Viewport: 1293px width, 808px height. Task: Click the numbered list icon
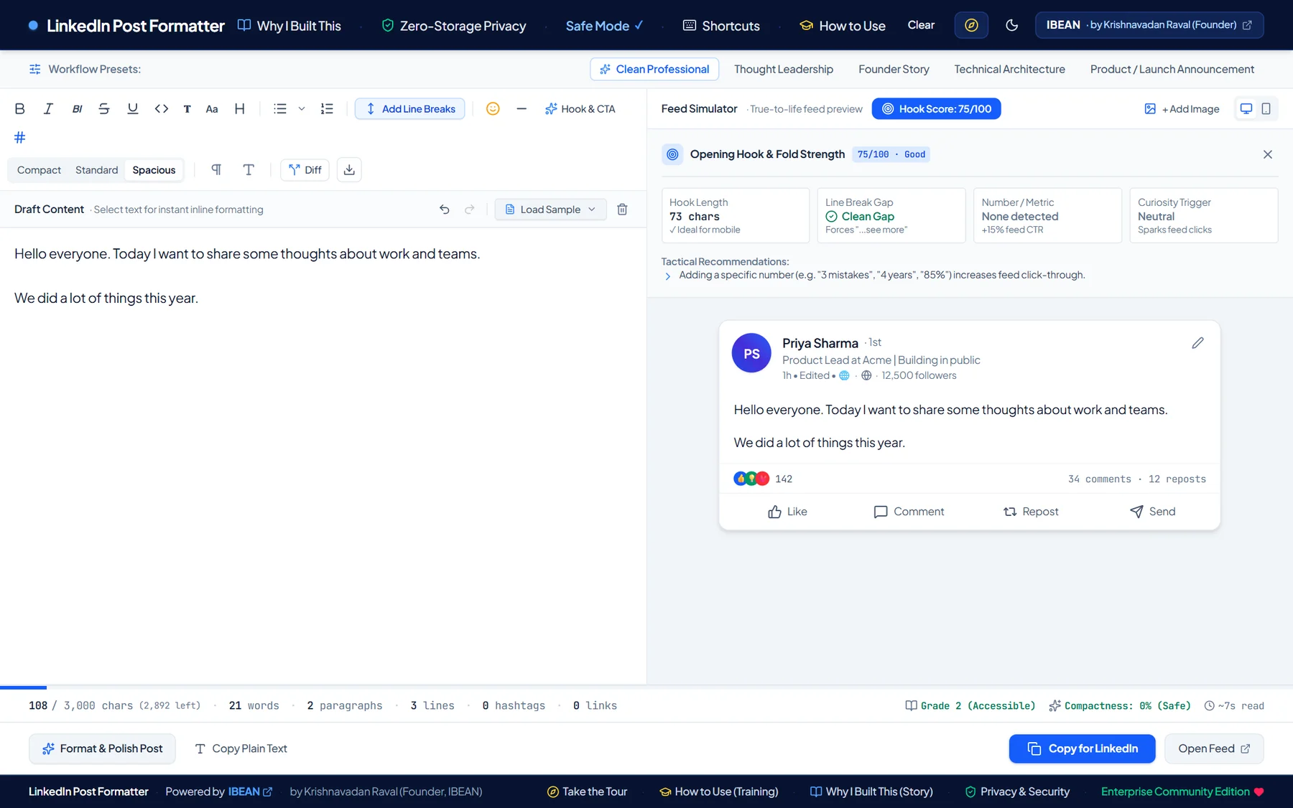click(x=327, y=109)
